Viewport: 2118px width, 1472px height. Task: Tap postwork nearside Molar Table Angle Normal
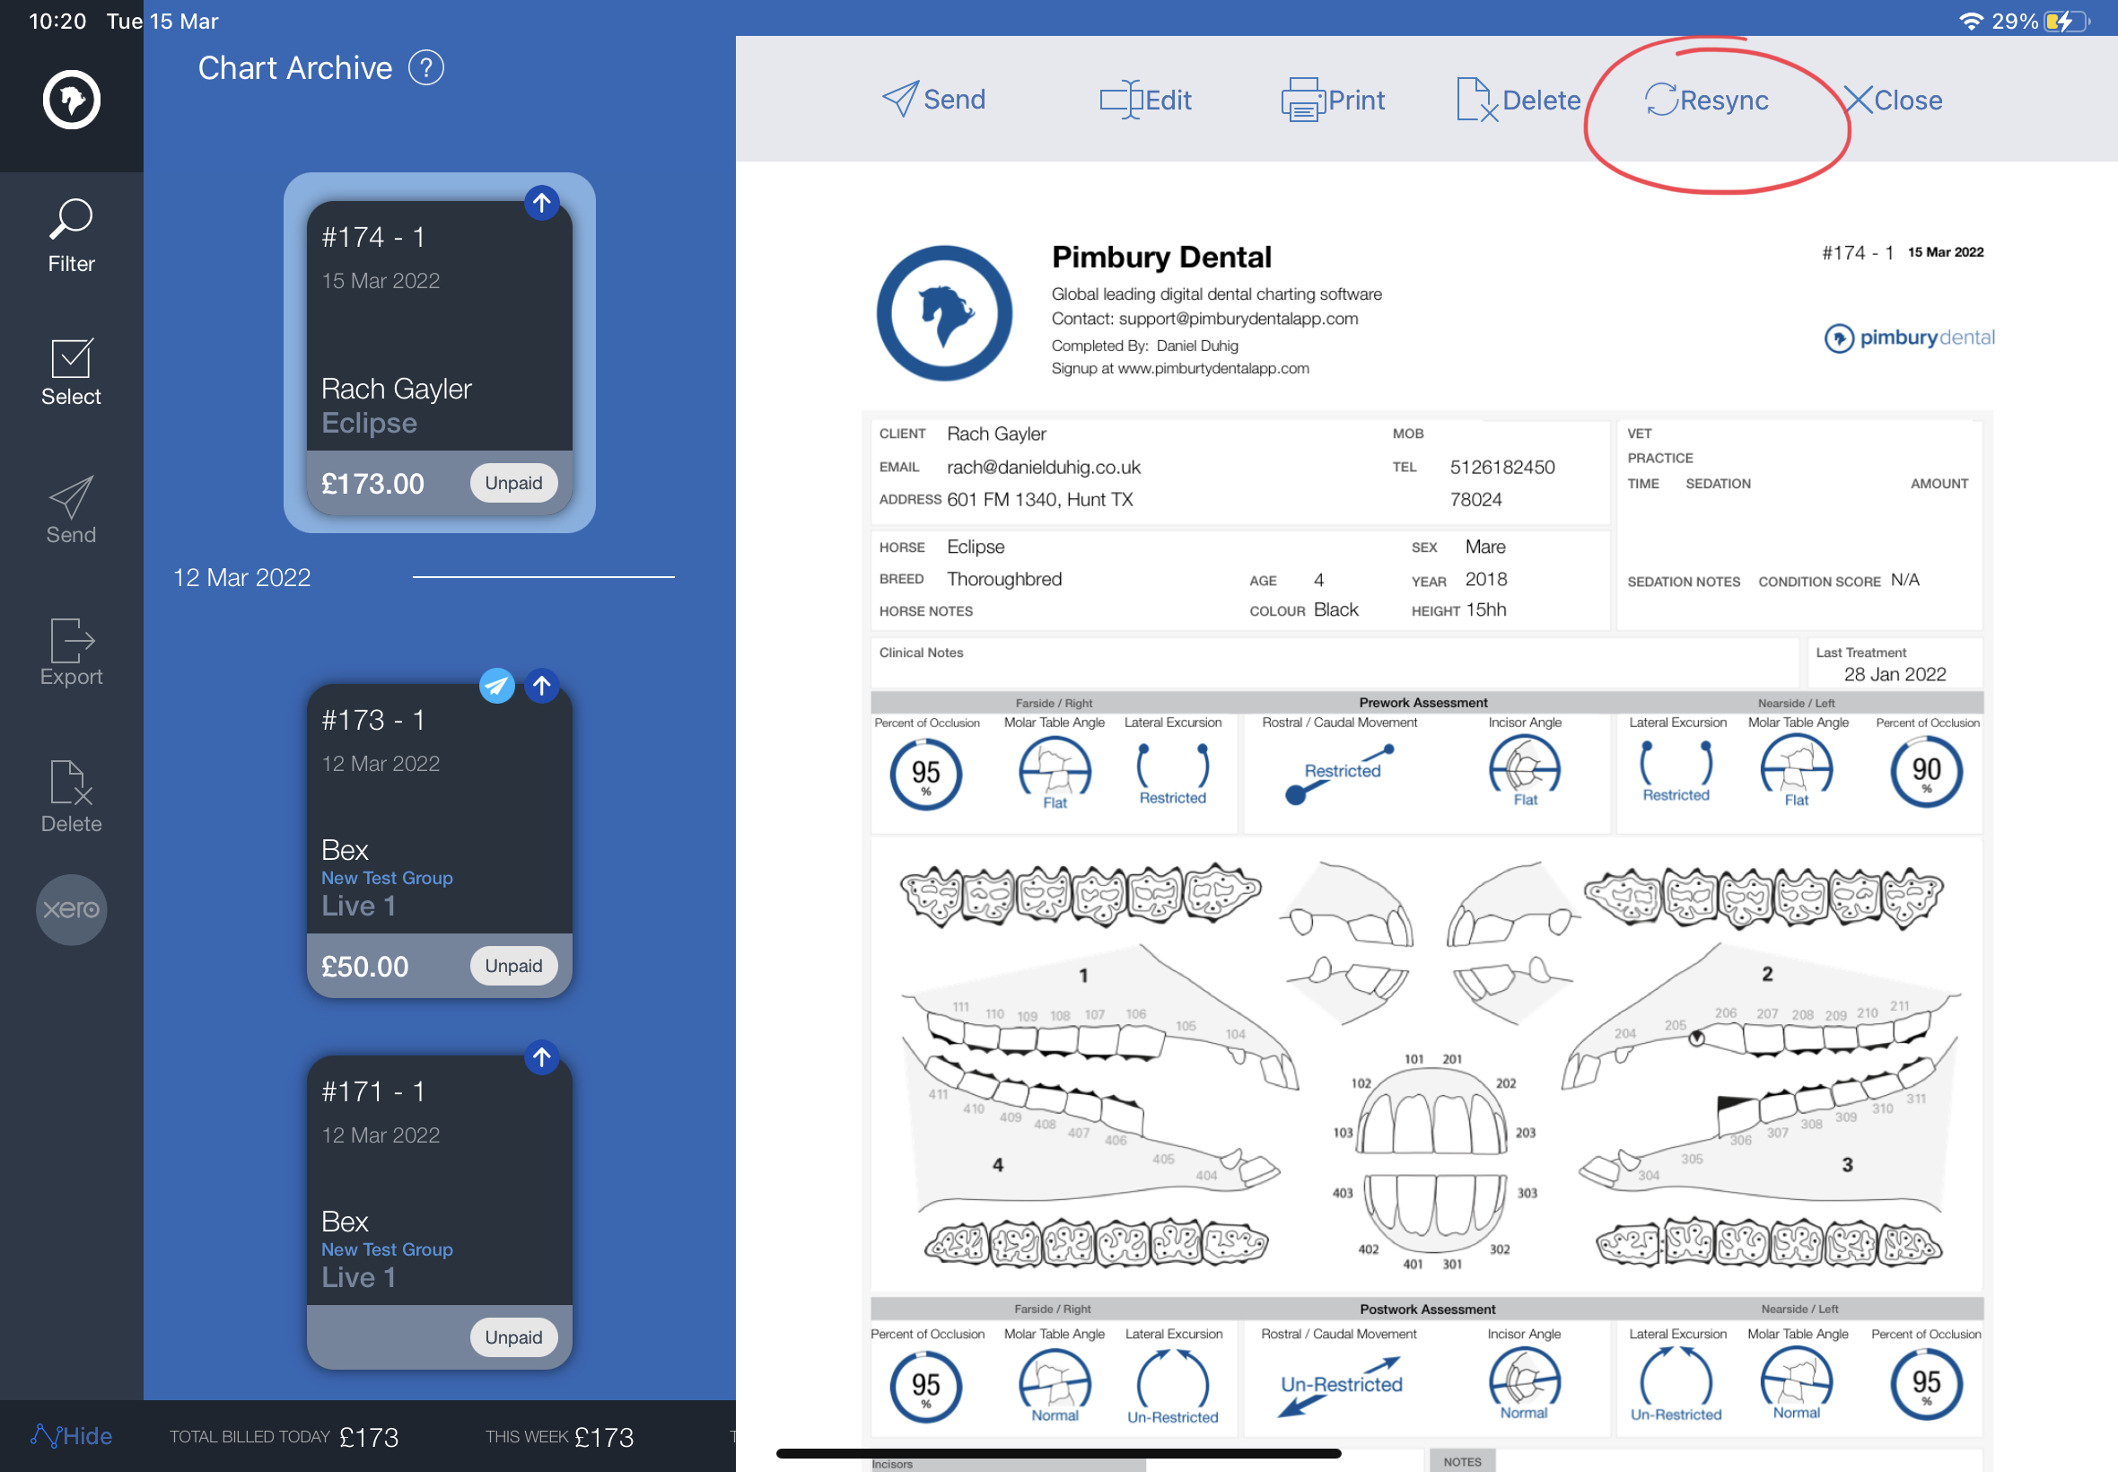click(x=1796, y=1383)
